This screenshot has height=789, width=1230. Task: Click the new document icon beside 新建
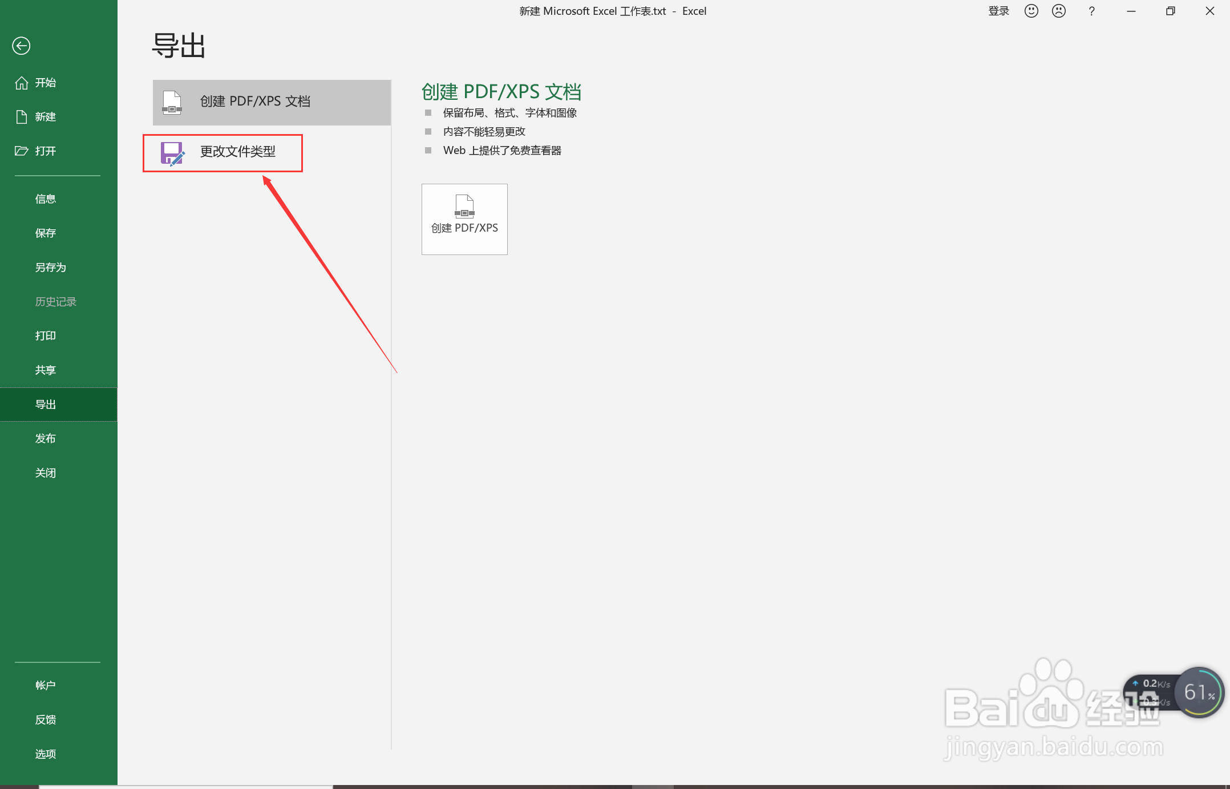(21, 117)
